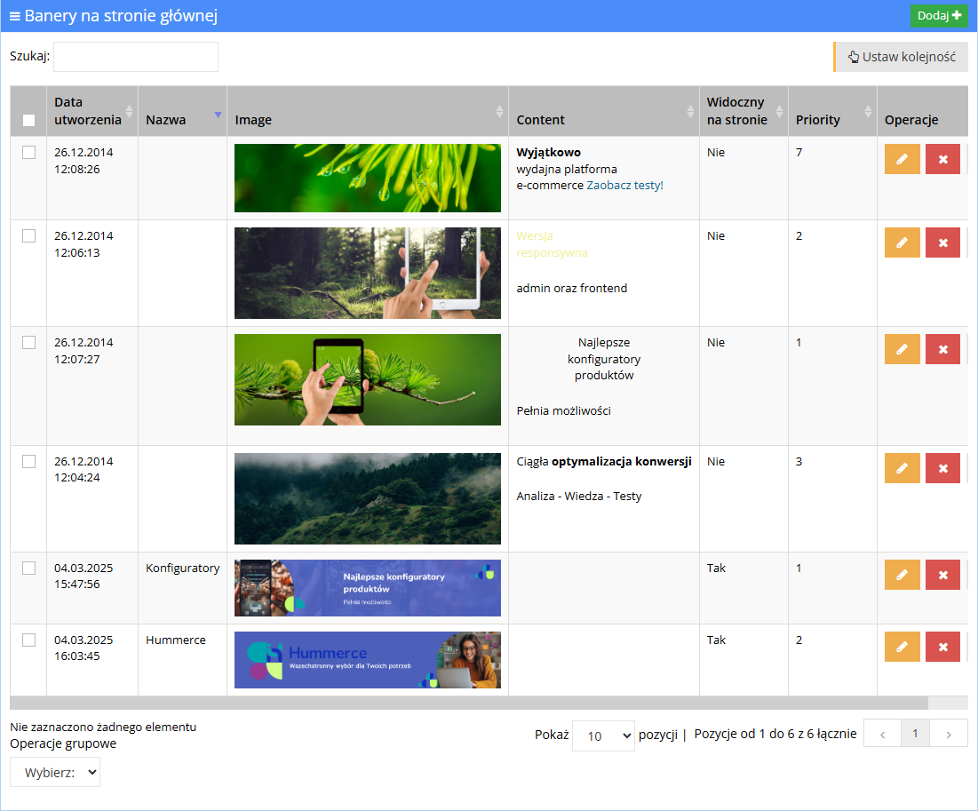
Task: Open the foggy forest hills banner thumbnail
Action: tap(368, 499)
